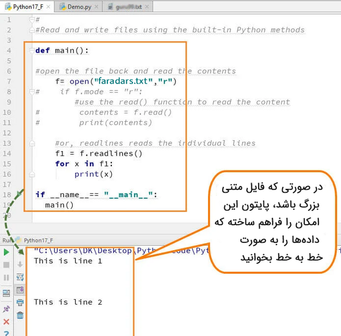Stop the running process with the square icon
The height and width of the screenshot is (336, 341).
click(x=6, y=264)
